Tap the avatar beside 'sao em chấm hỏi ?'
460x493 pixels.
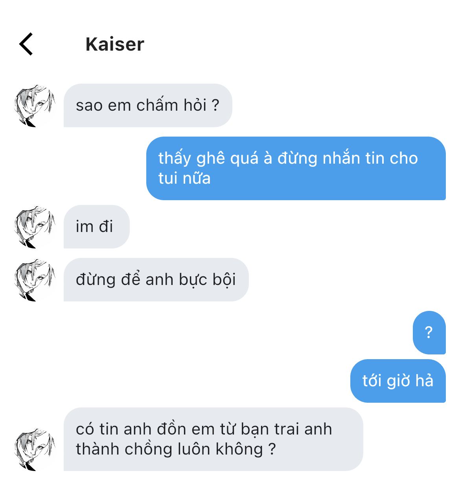pyautogui.click(x=35, y=105)
